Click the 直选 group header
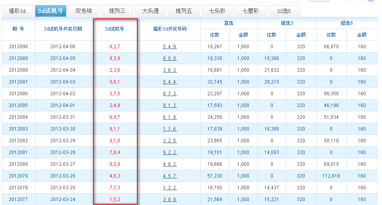 click(229, 23)
